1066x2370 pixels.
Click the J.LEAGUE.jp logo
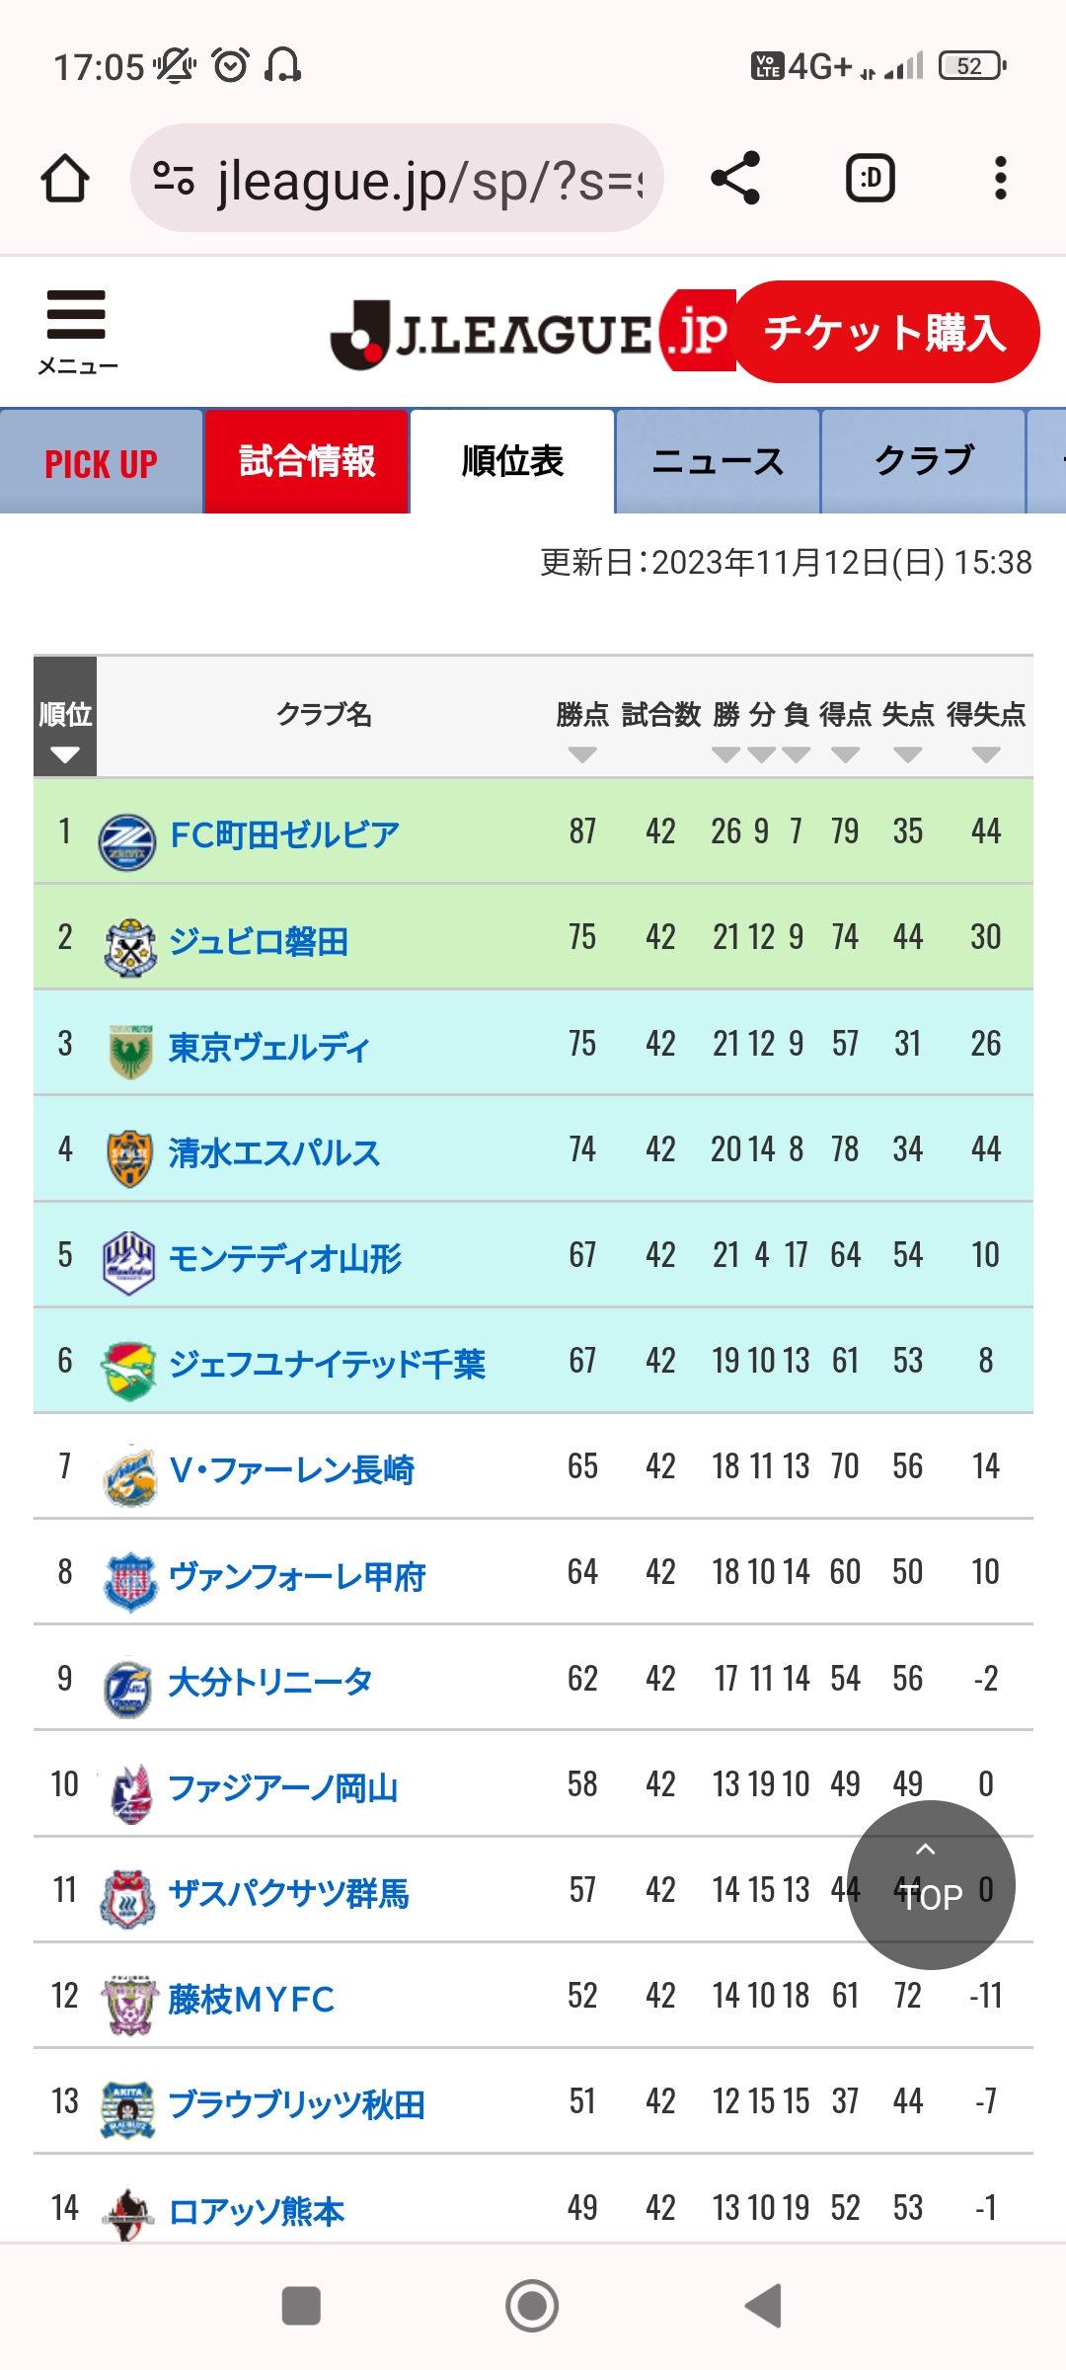point(531,333)
